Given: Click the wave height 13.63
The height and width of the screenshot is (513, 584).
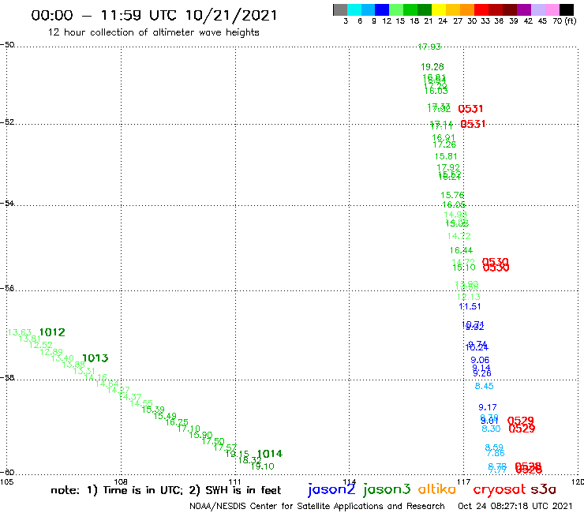Looking at the screenshot, I should [20, 332].
